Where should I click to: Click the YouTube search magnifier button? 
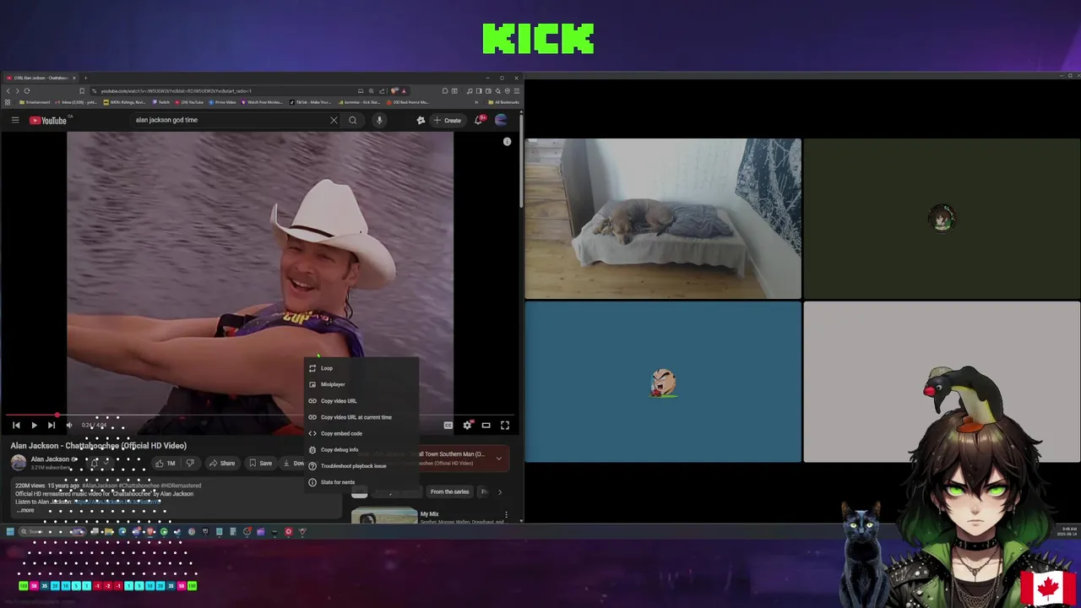[x=353, y=120]
